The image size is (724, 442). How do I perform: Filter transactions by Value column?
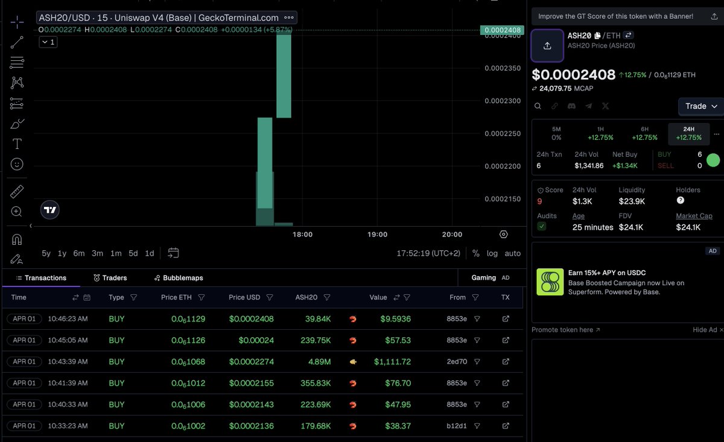(x=407, y=297)
